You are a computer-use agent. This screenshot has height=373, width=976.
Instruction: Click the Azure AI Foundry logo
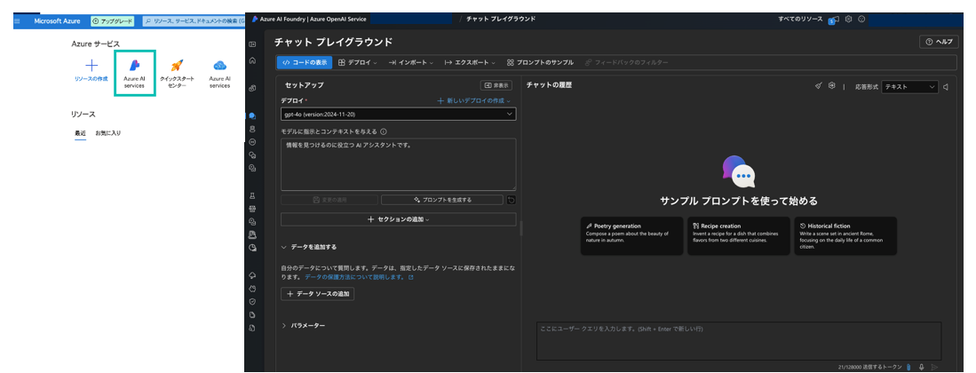pyautogui.click(x=255, y=19)
